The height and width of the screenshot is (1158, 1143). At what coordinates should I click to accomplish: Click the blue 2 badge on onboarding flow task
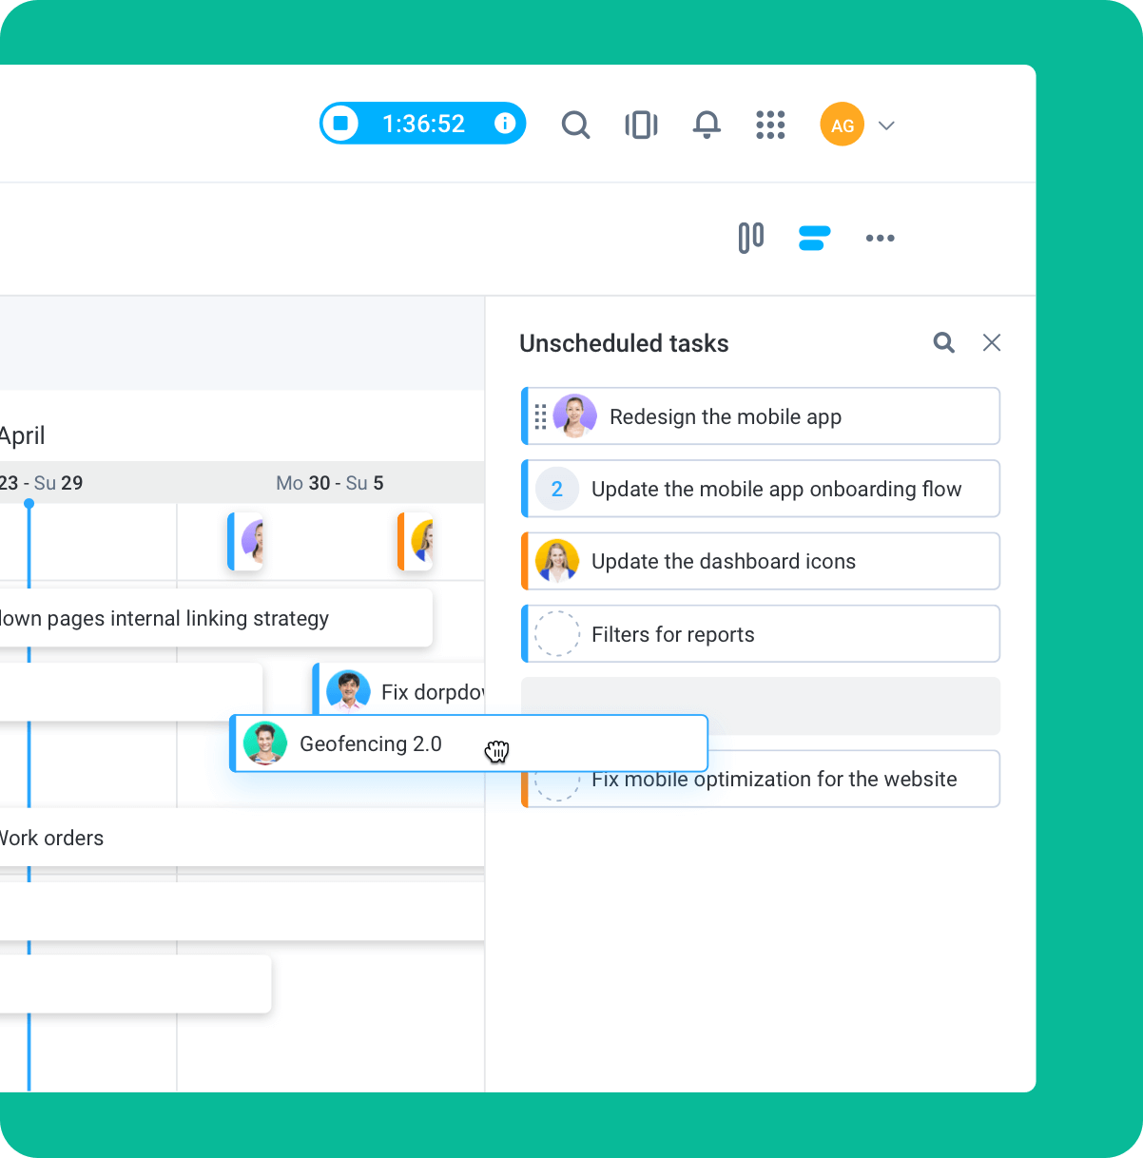click(x=557, y=489)
